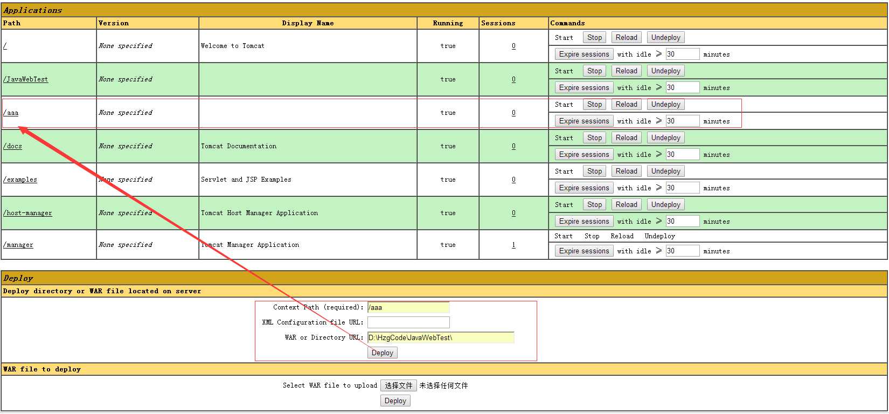Screen dimensions: 889x414
Task: Click the Sessions column header
Action: pos(498,23)
